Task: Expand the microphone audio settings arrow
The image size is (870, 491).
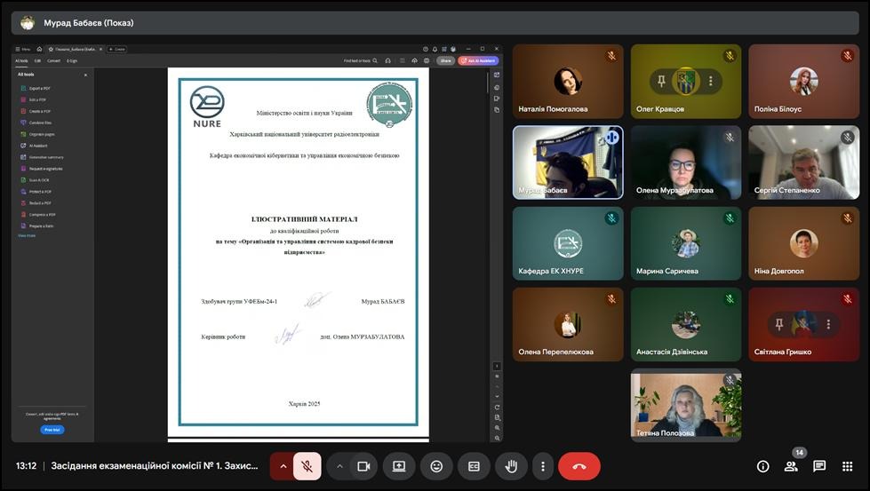Action: 283,466
